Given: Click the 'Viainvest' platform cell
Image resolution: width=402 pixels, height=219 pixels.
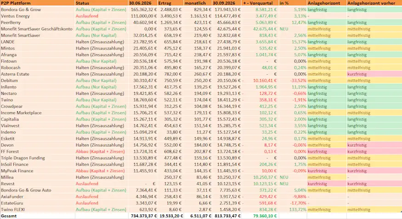Looking at the screenshot, I should (37, 126).
